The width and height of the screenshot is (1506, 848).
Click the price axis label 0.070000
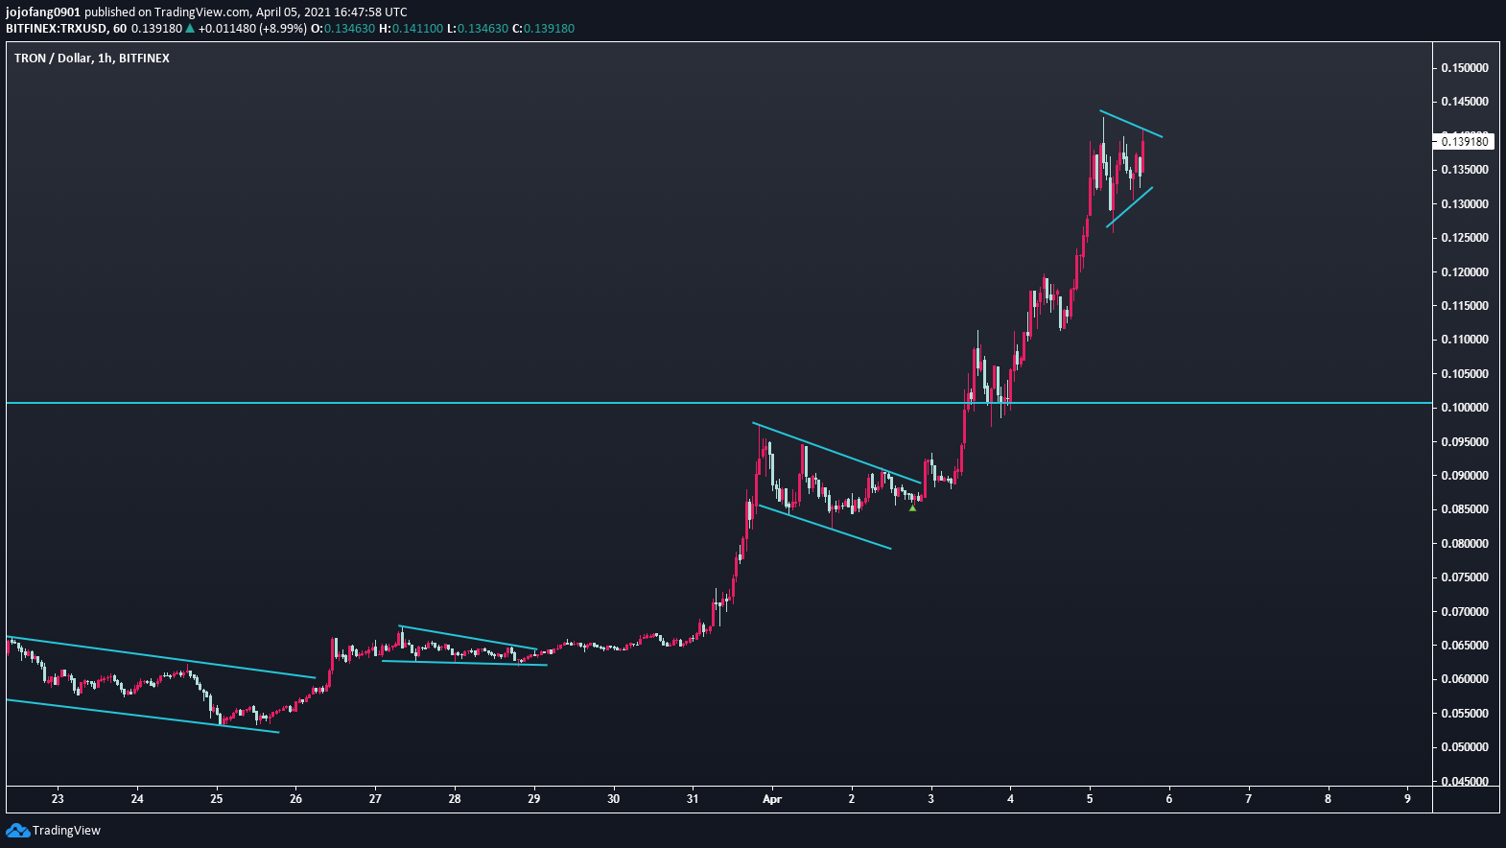click(x=1465, y=612)
